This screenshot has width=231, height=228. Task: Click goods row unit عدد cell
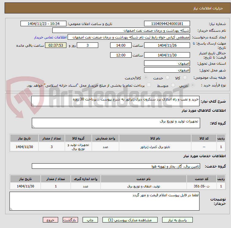[105, 147]
